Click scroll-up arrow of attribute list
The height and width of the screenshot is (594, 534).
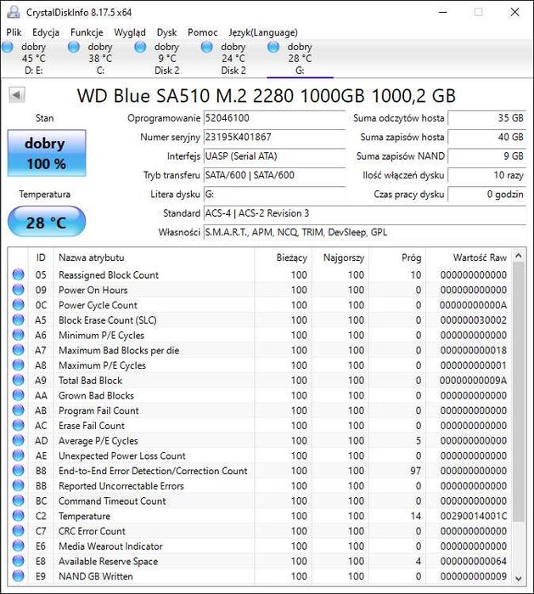pos(519,256)
